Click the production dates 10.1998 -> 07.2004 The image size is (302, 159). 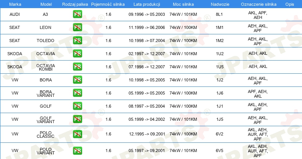[x=147, y=41]
